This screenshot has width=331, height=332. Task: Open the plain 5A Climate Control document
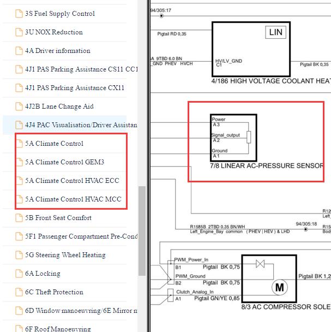pos(64,144)
